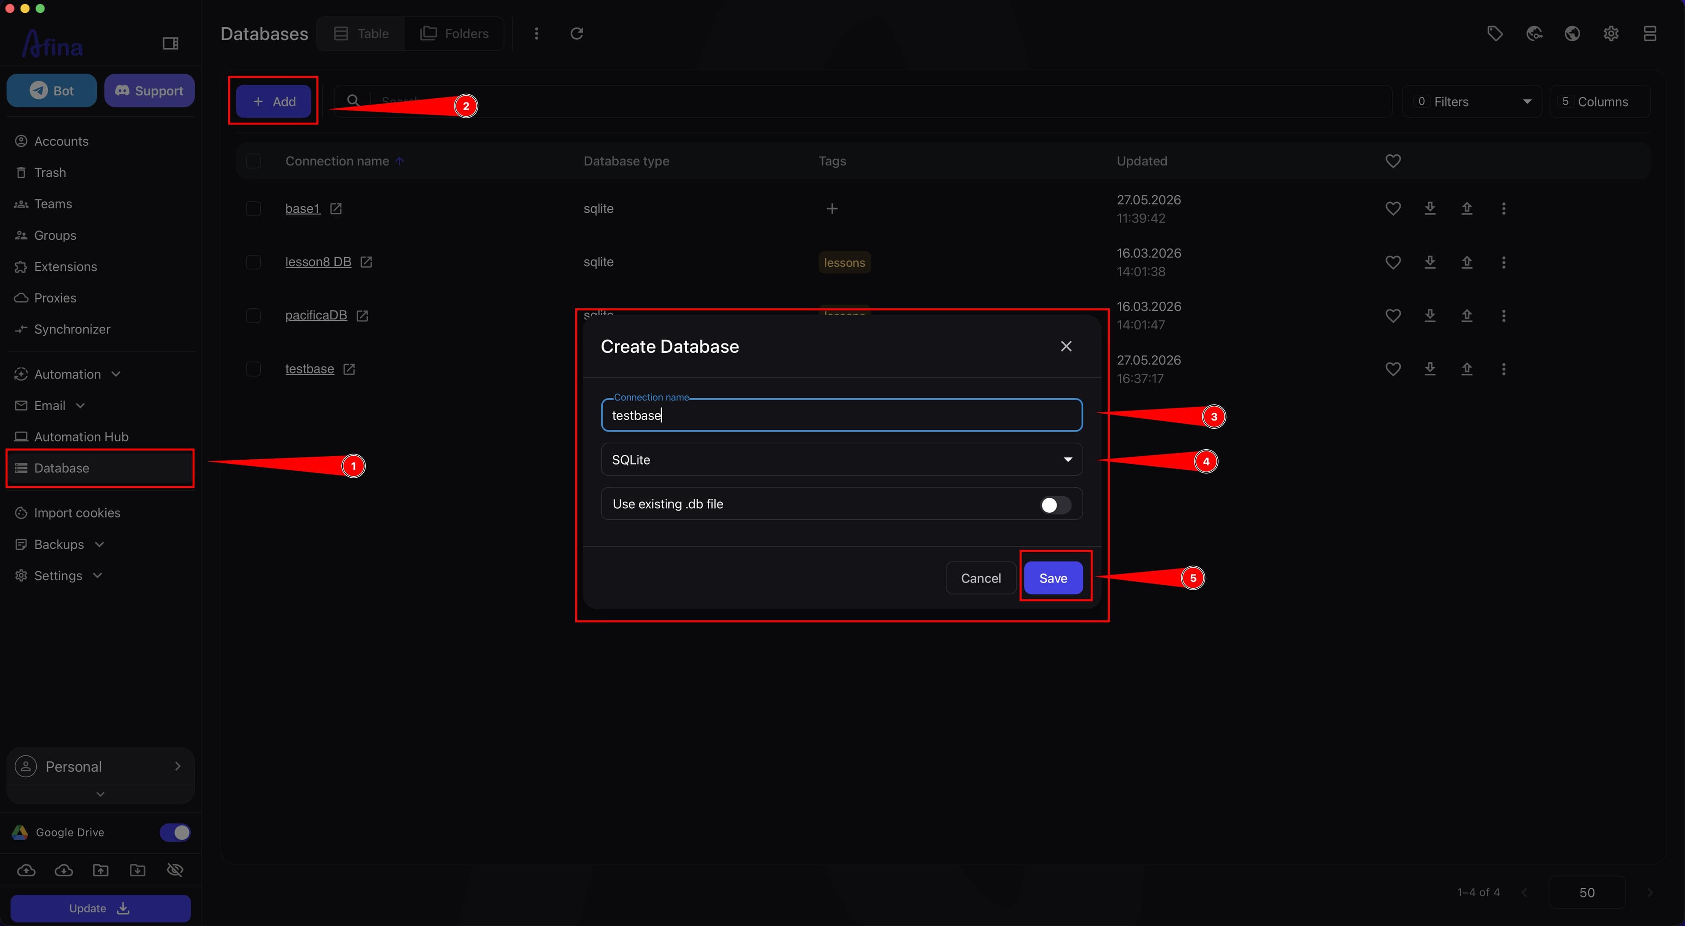This screenshot has height=926, width=1685.
Task: Open the Columns selector
Action: 1600,101
